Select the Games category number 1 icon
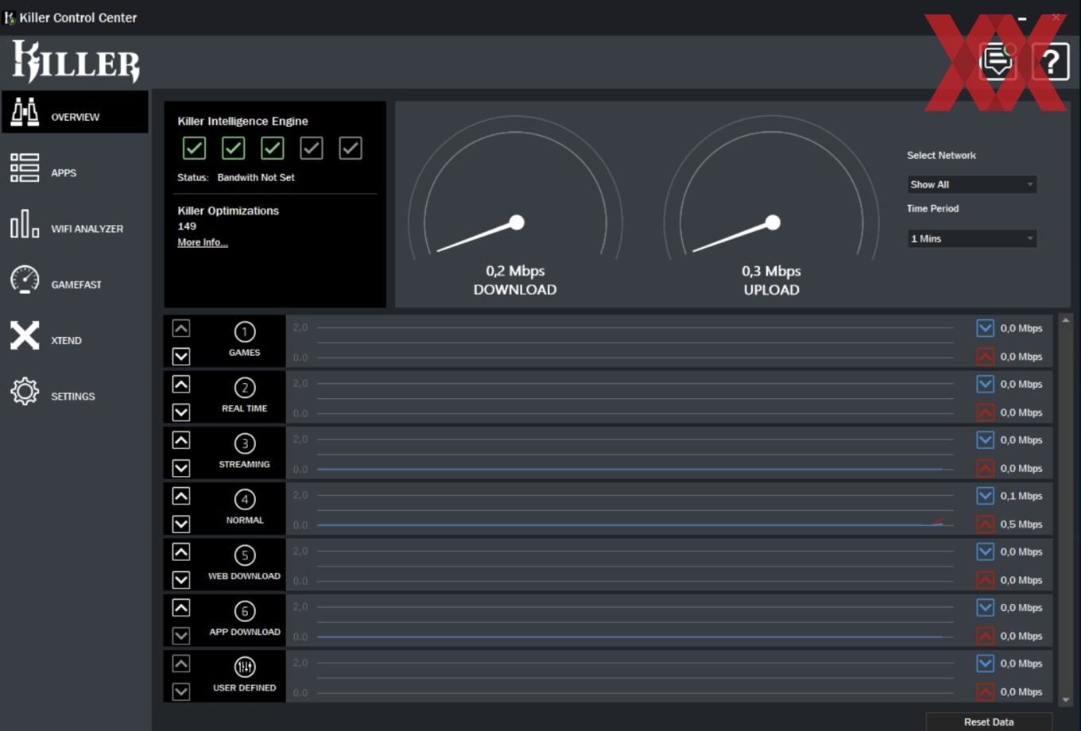Screen dimensions: 1081x731 [245, 331]
